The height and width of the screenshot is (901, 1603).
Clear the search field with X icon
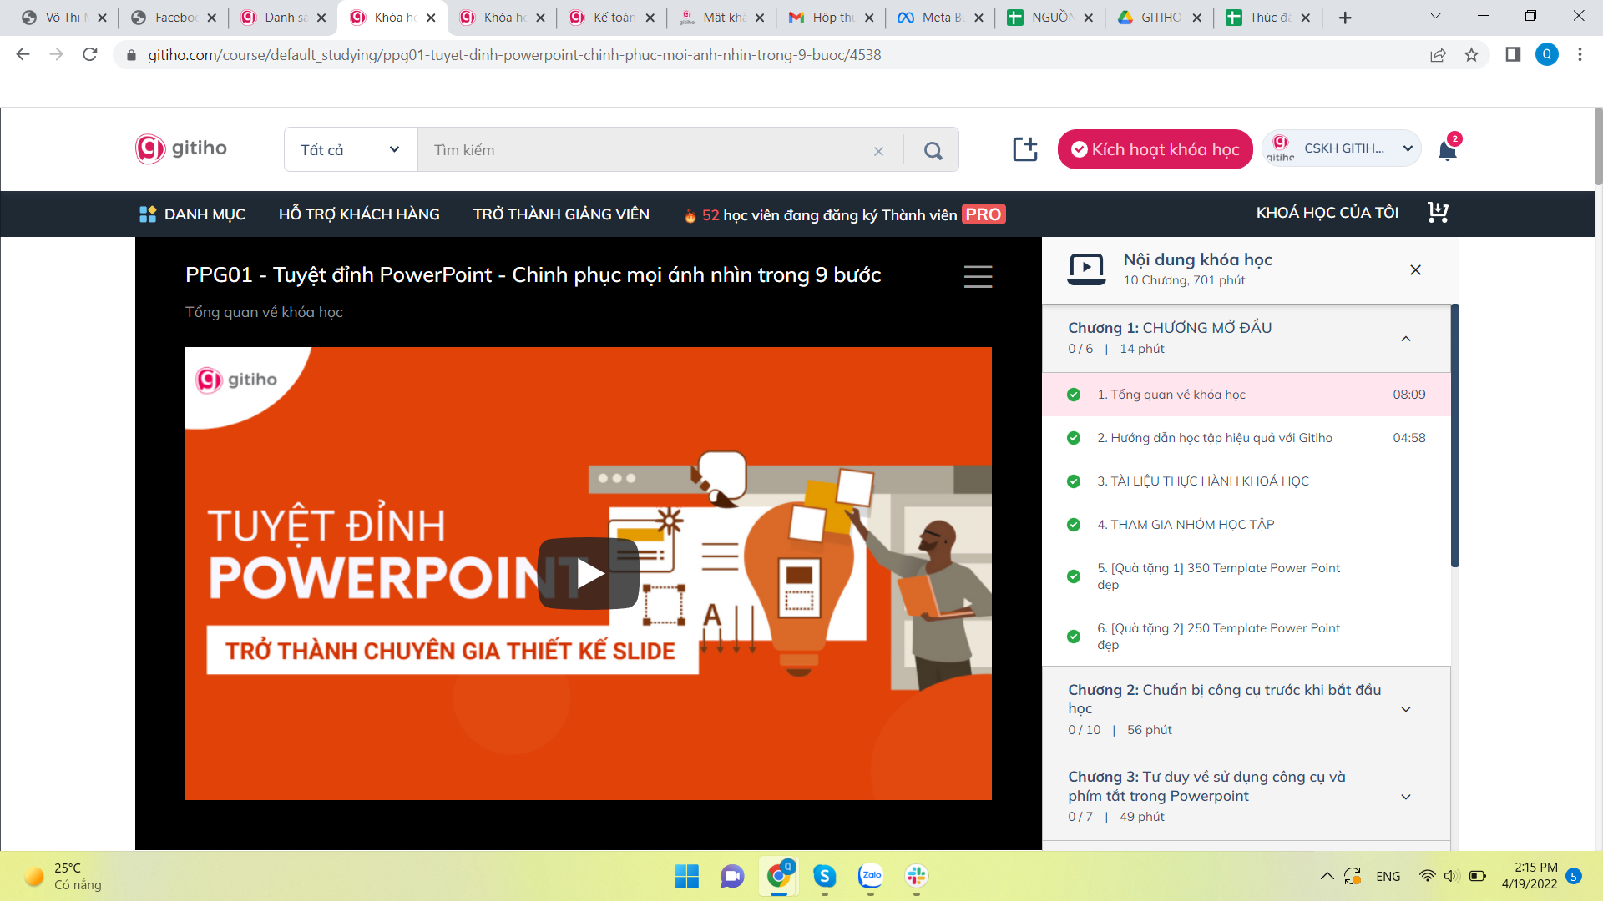878,151
